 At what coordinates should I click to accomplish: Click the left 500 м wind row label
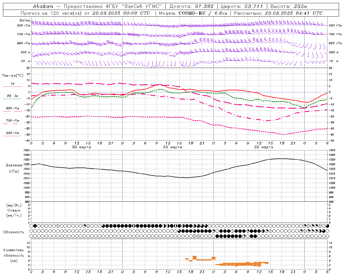26,52
